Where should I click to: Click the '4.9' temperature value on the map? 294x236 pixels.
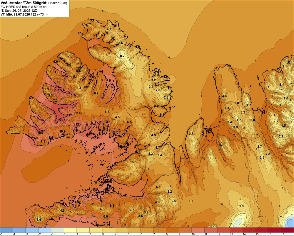coord(166,77)
